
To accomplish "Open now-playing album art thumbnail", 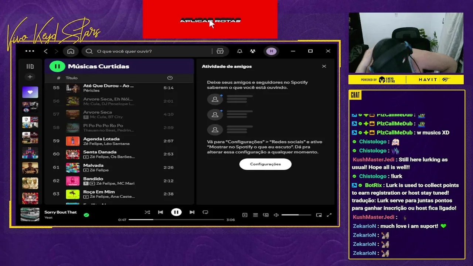I will tap(30, 214).
